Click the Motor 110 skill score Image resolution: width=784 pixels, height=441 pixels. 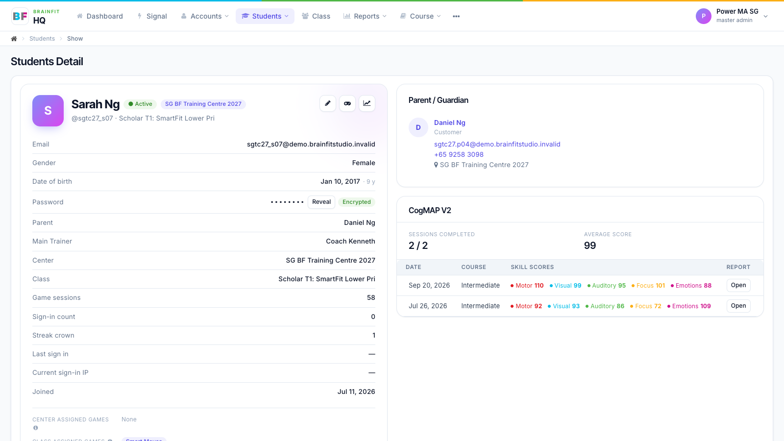[x=527, y=286]
